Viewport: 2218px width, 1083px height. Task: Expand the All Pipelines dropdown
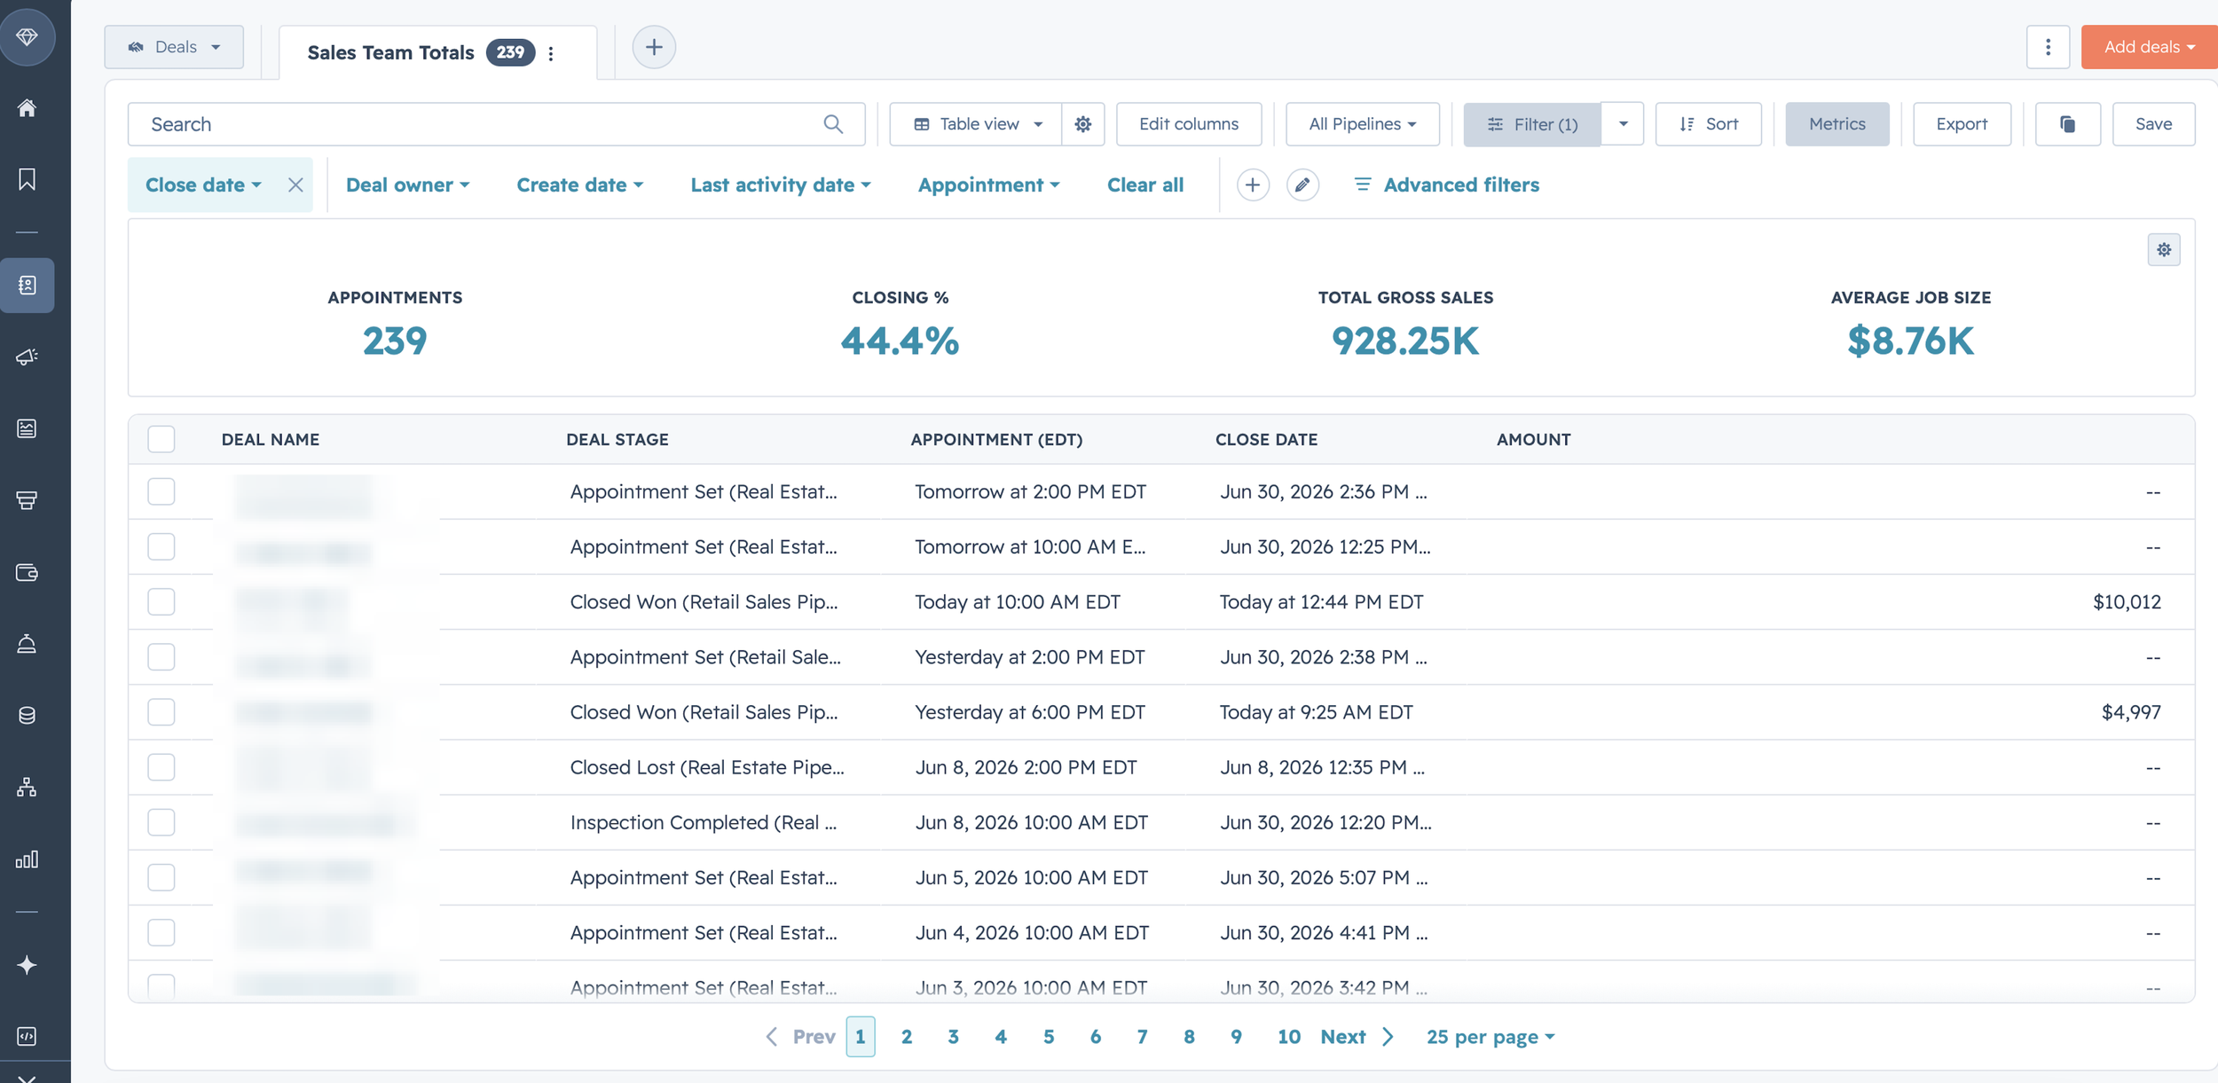tap(1363, 124)
